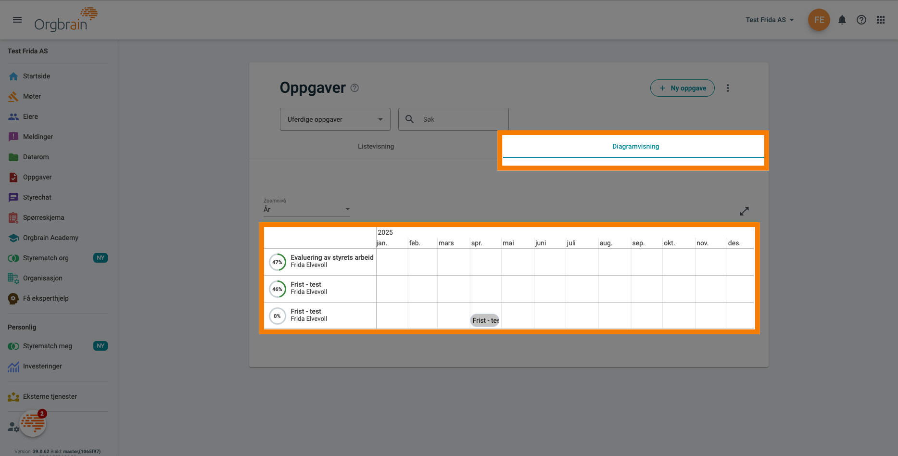Click the Startside home icon
Viewport: 898px width, 456px height.
pos(13,76)
